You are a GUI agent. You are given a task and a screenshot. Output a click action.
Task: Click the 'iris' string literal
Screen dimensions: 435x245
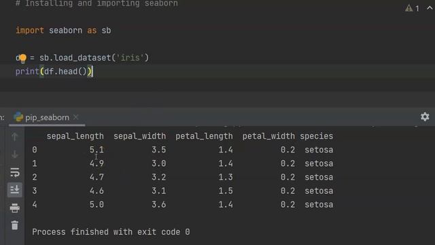[130, 58]
